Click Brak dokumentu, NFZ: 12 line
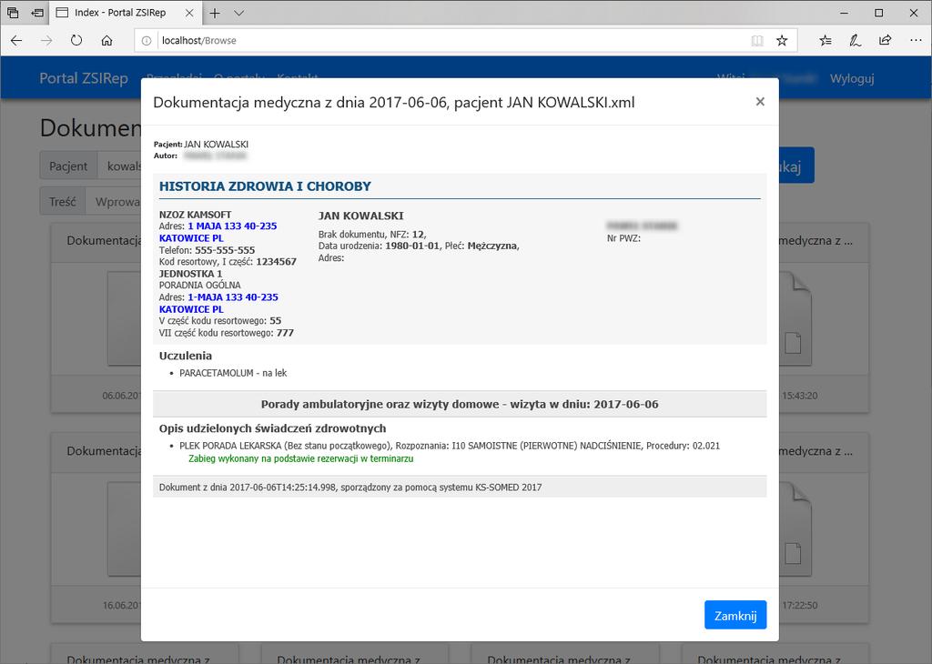This screenshot has width=932, height=664. click(x=372, y=234)
